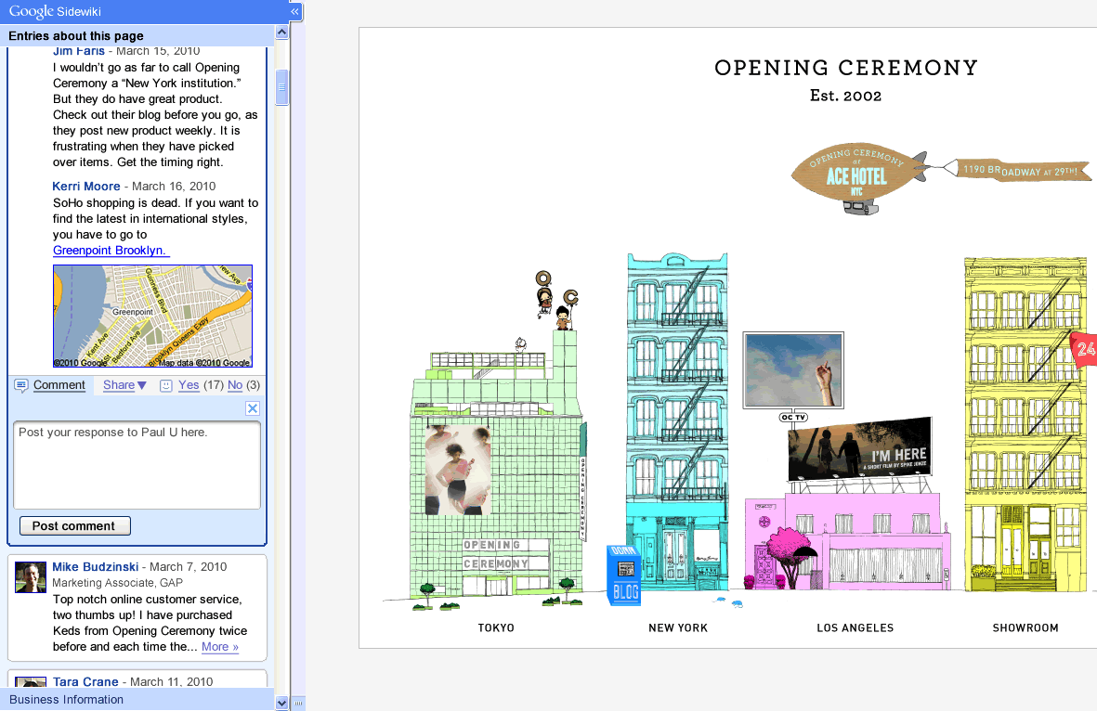Open Tara Crane's profile
The height and width of the screenshot is (711, 1097).
pyautogui.click(x=85, y=681)
